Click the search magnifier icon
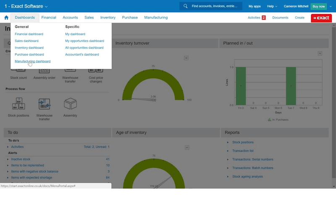Viewport: 336px width, 203px height. [x=186, y=6]
